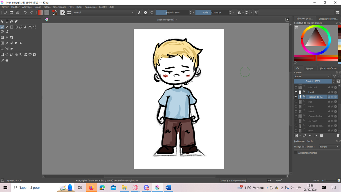Image resolution: width=341 pixels, height=192 pixels.
Task: Enable the "Assistants aimantés" checkbox
Action: point(296,153)
